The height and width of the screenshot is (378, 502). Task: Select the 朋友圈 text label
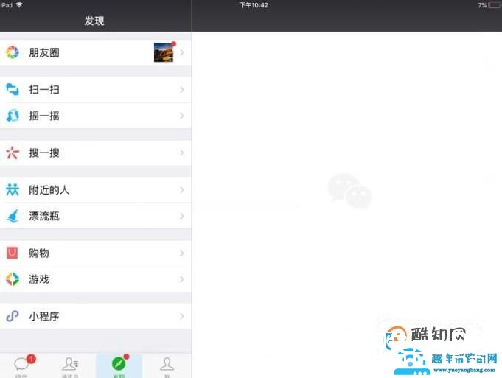44,52
